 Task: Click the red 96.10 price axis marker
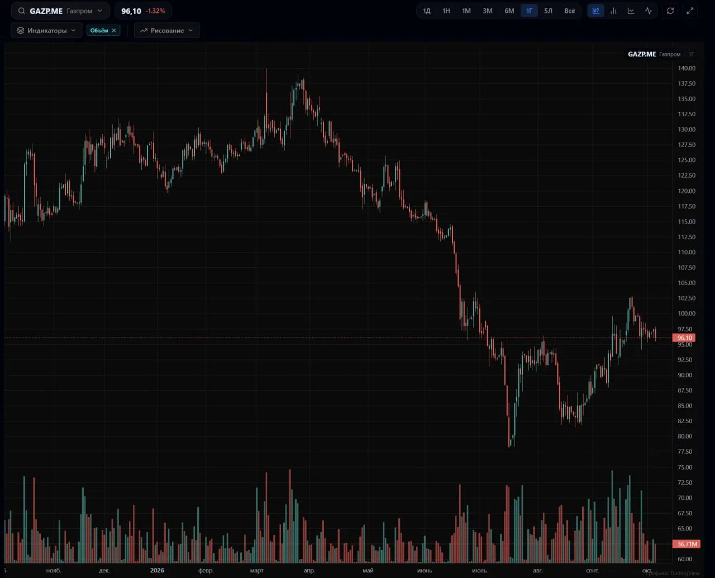[x=684, y=338]
